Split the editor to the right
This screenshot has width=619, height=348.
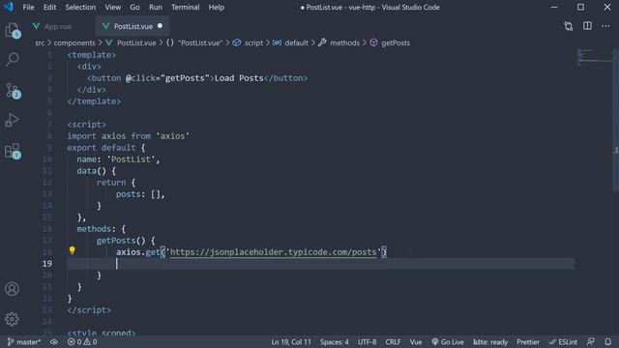coord(587,26)
